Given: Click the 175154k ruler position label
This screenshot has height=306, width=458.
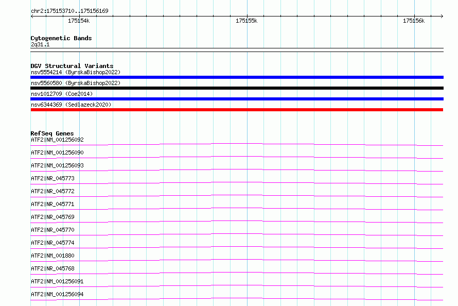Looking at the screenshot, I should point(79,21).
